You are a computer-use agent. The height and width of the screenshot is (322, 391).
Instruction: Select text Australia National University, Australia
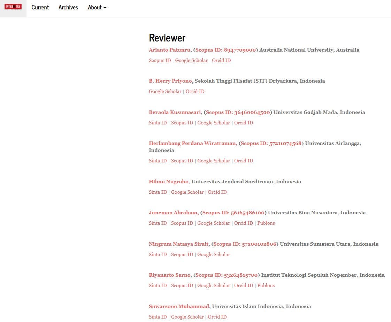pyautogui.click(x=309, y=50)
